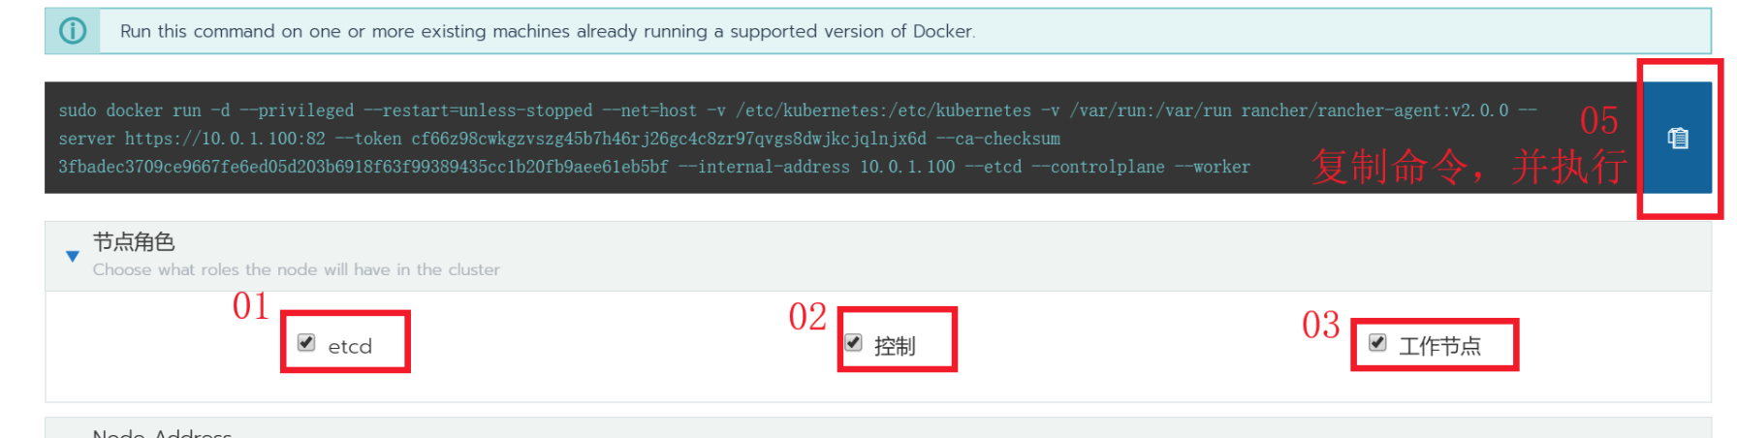The image size is (1737, 438).
Task: Click the red 01 annotation number
Action: point(250,306)
